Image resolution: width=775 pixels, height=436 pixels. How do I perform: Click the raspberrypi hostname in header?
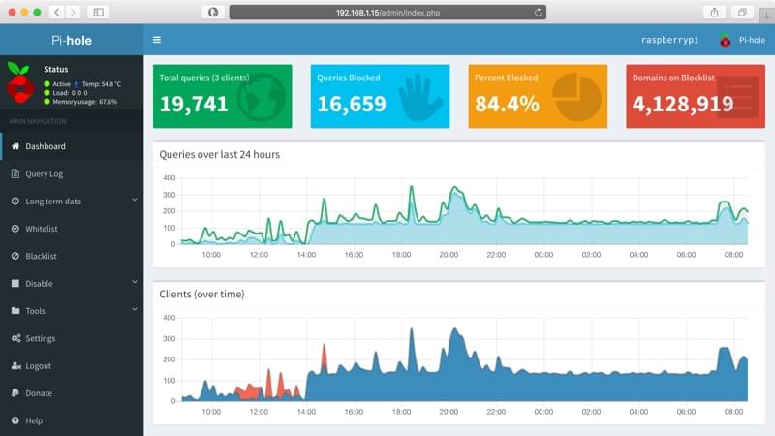(669, 40)
